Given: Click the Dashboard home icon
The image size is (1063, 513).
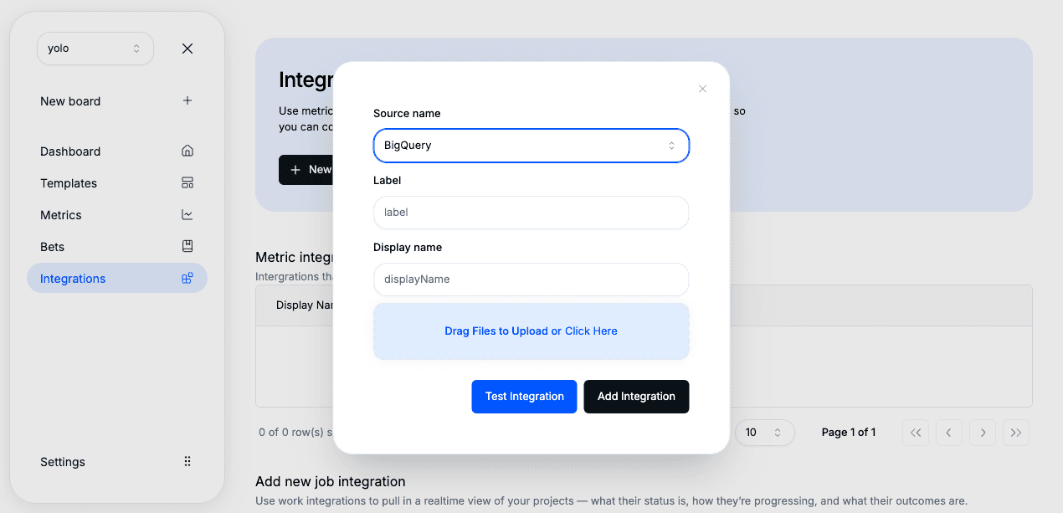Looking at the screenshot, I should (x=187, y=151).
